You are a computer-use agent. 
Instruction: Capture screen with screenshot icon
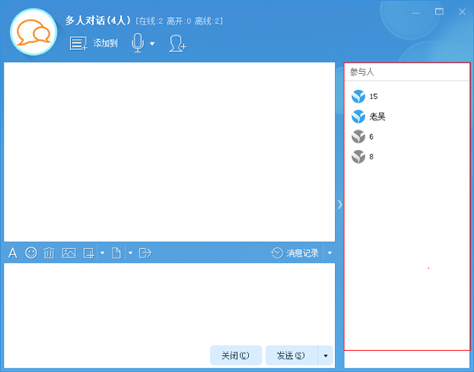coord(89,253)
